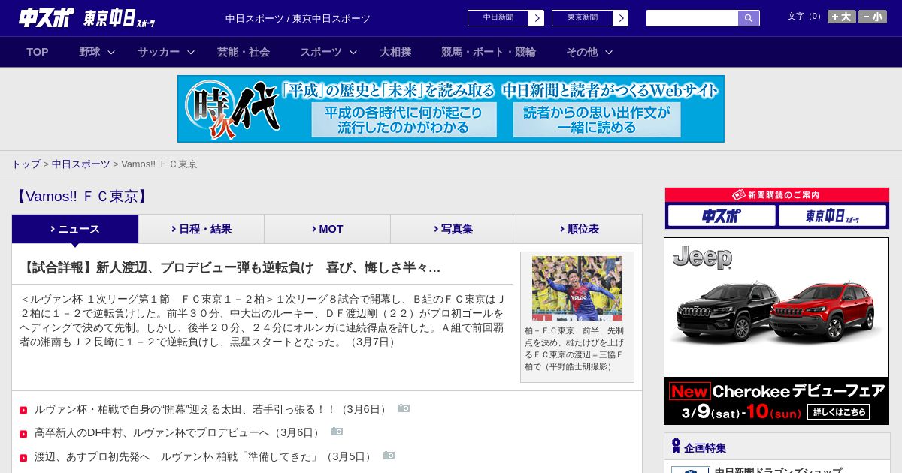
Task: Expand 野球 dropdown chevron
Action: coord(111,52)
